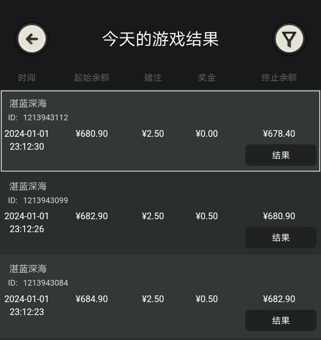This screenshot has height=340, width=321.
Task: Open the filter funnel icon
Action: [x=289, y=39]
